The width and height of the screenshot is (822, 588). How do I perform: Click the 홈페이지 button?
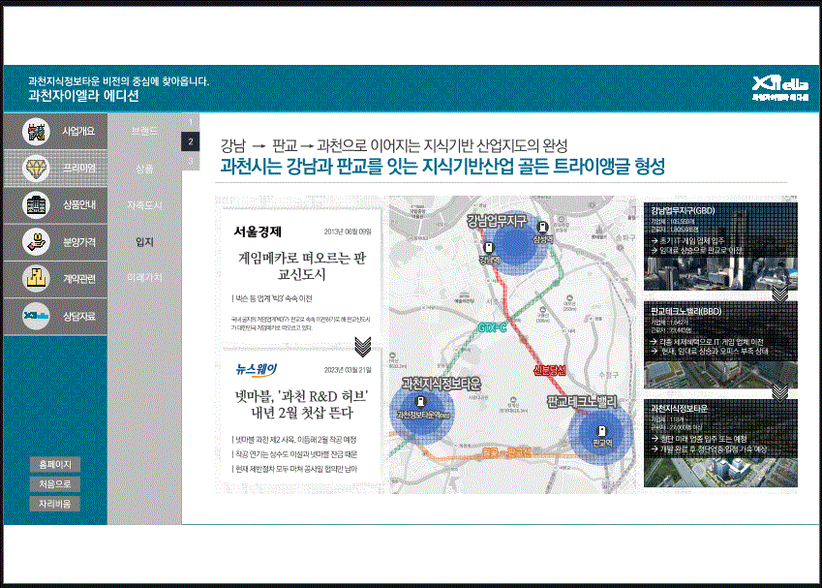coord(55,464)
